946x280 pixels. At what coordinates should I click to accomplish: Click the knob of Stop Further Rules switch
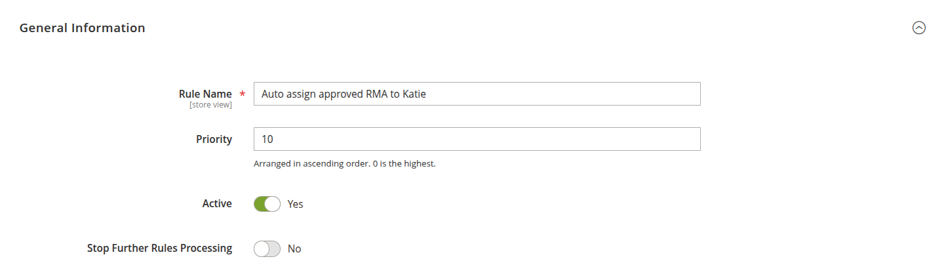(x=261, y=249)
